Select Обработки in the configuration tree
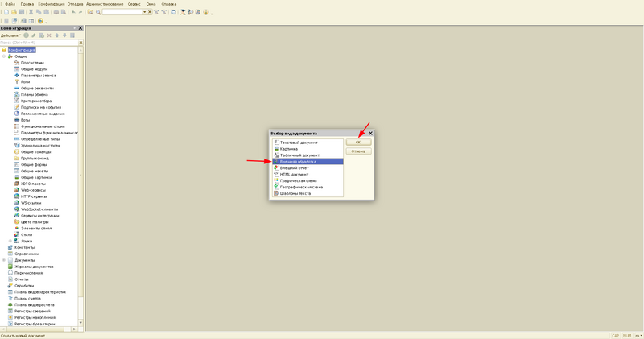644x339 pixels. point(24,286)
